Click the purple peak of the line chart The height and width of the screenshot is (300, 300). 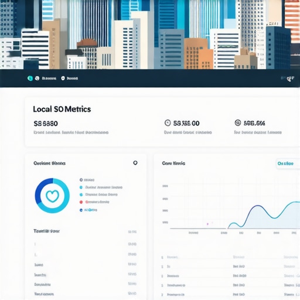click(258, 206)
